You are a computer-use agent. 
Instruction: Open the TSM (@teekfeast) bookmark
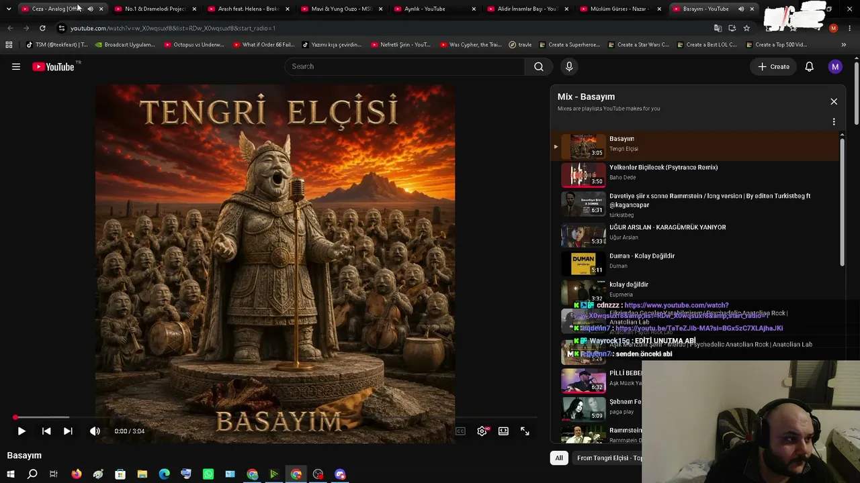coord(56,45)
